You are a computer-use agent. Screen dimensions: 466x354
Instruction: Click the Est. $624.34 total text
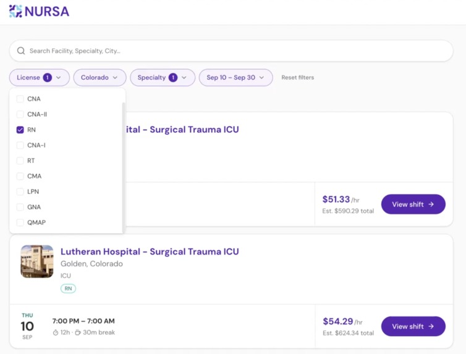point(349,333)
